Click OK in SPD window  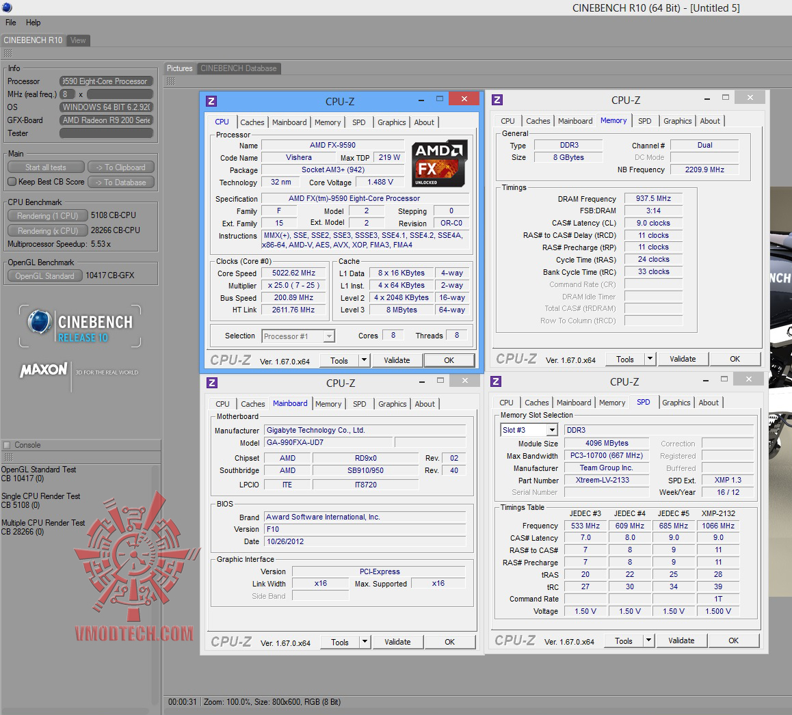[733, 640]
